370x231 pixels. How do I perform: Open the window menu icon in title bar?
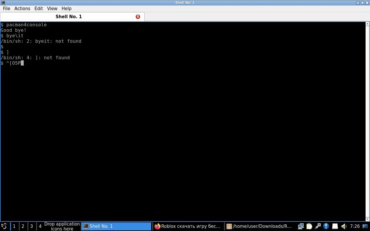point(3,3)
